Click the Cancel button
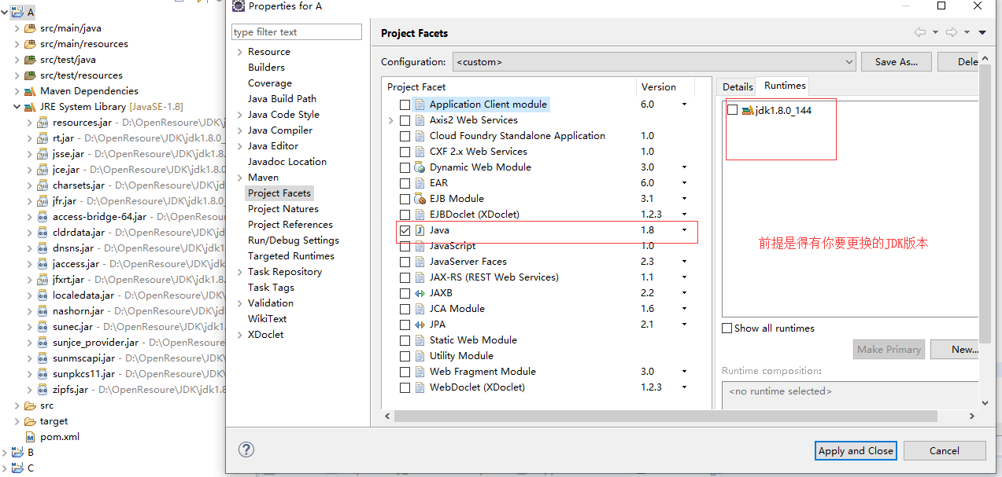 (945, 450)
